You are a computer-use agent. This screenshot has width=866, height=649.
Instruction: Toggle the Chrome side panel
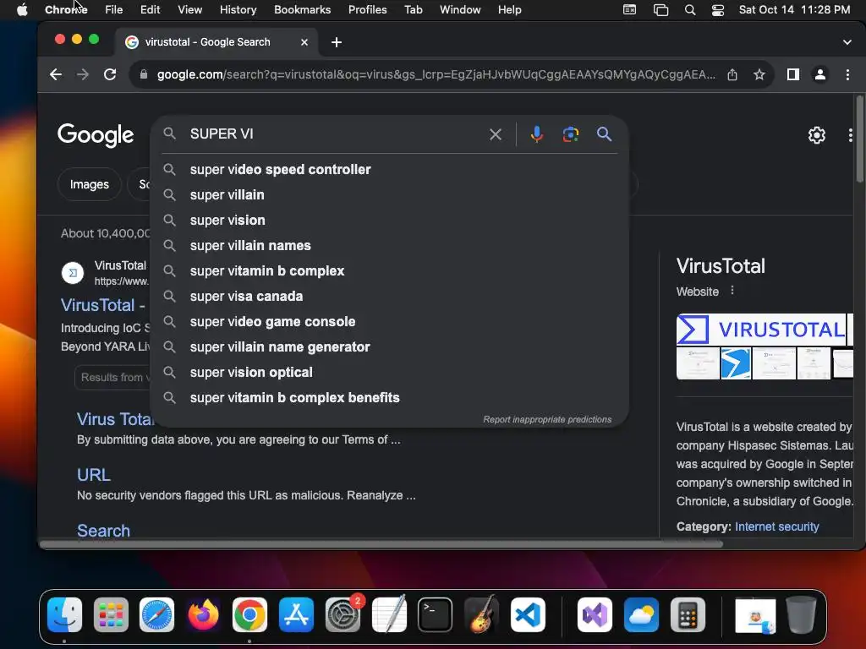(793, 74)
